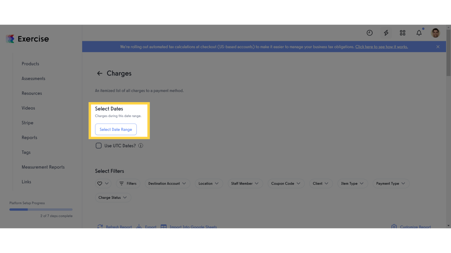The image size is (451, 253).
Task: Follow the Click here to see how it works link
Action: coord(381,46)
